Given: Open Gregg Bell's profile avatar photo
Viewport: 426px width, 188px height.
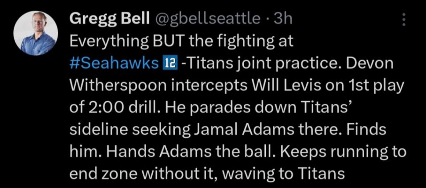Looking at the screenshot, I should pyautogui.click(x=36, y=33).
